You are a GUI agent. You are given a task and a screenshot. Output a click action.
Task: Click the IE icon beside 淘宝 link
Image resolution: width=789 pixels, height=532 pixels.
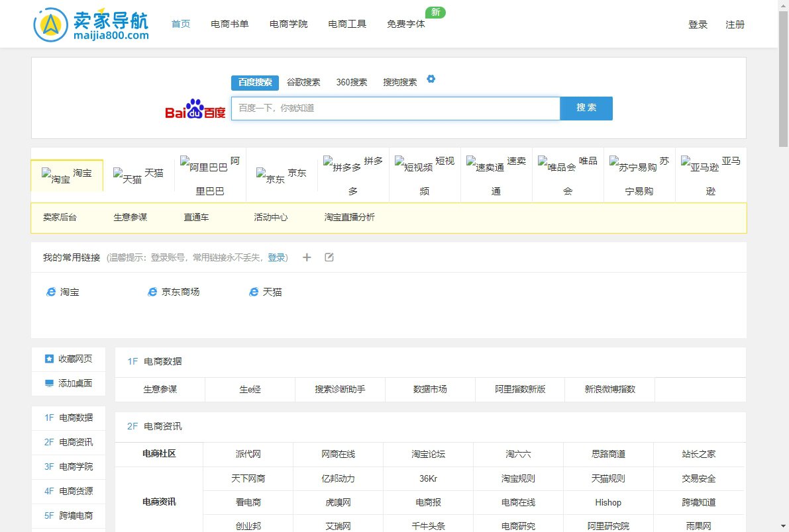[x=51, y=292]
